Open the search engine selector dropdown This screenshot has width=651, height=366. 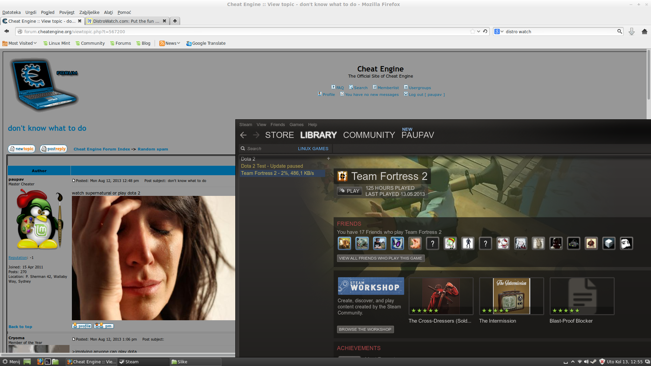[x=499, y=32]
